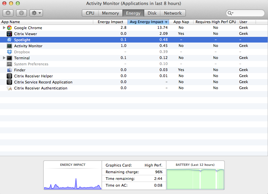Image resolution: width=268 pixels, height=194 pixels.
Task: Click the 2.8 Energy Impact value
Action: 123,27
